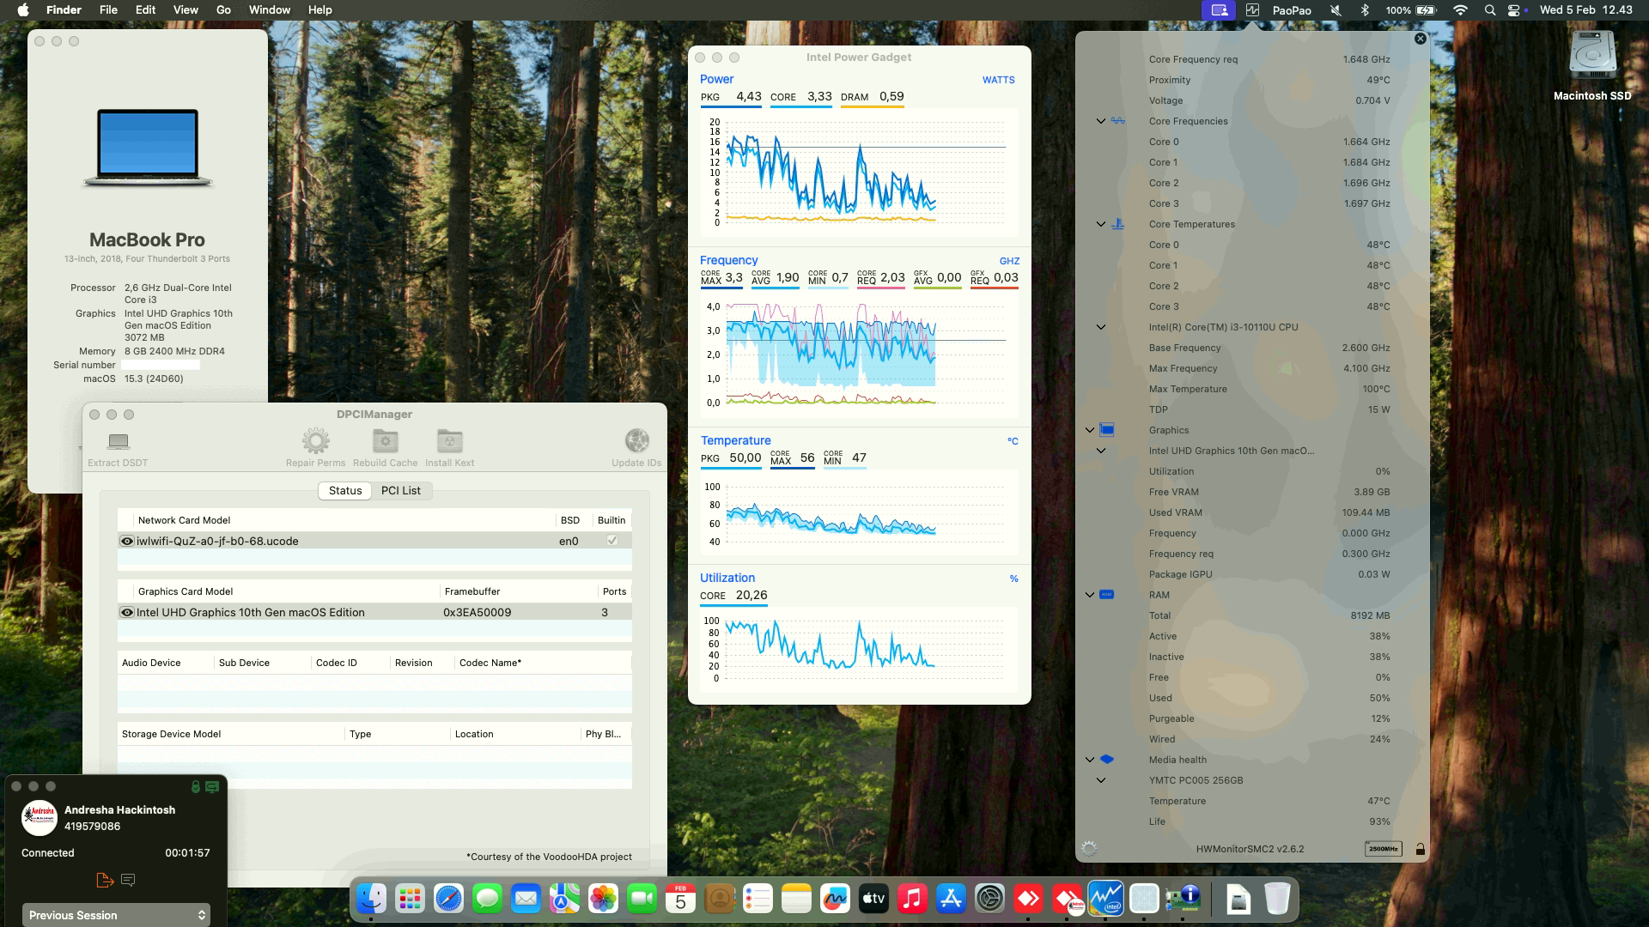This screenshot has width=1649, height=927.
Task: Click Extract DSDT in DPCIManager toolbar
Action: (x=118, y=449)
